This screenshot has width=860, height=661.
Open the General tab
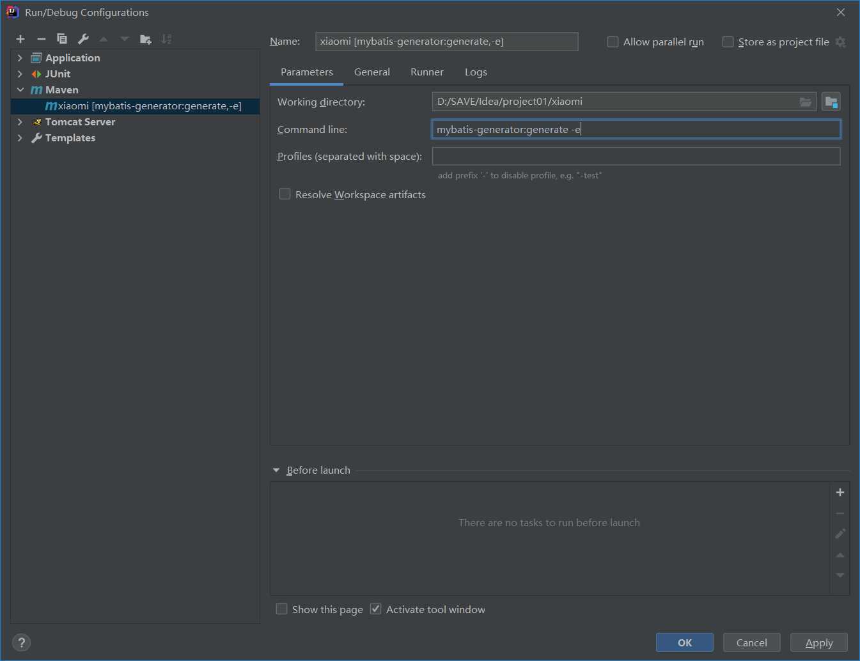point(372,72)
